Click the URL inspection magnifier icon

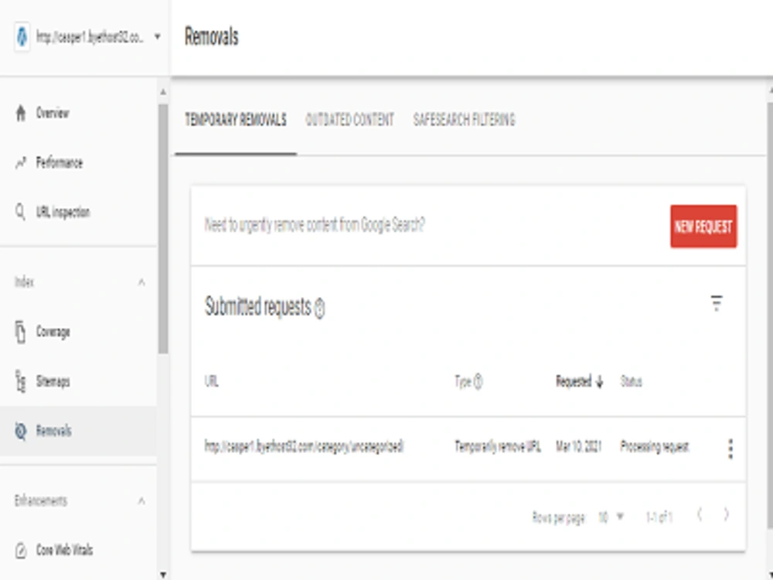click(x=20, y=213)
